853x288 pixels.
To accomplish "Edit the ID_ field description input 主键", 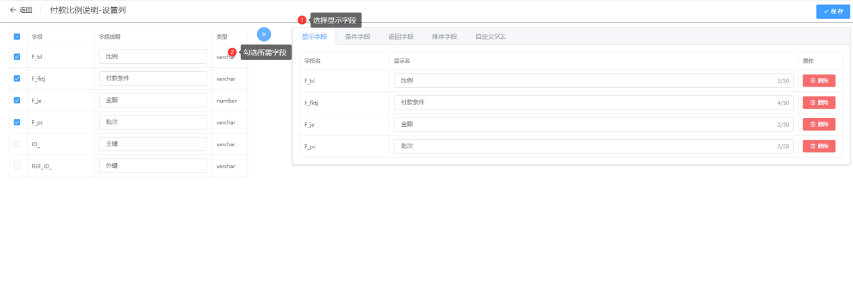I will click(153, 144).
